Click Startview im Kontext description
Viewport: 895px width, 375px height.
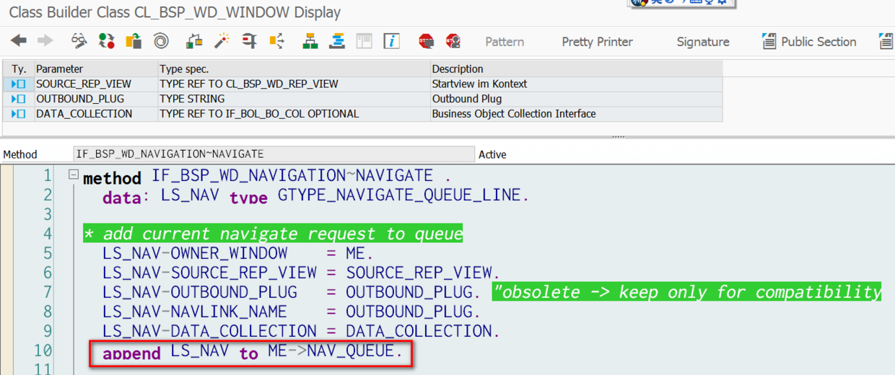click(576, 84)
